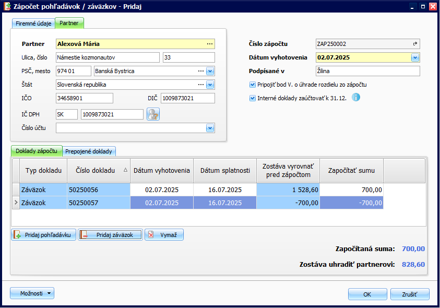Click the ellipsis in the Partner field
Image resolution: width=440 pixels, height=308 pixels.
(x=210, y=44)
